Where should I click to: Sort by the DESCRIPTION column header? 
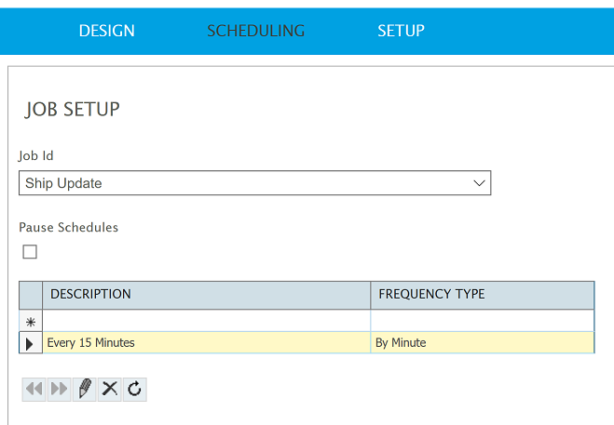coord(206,295)
